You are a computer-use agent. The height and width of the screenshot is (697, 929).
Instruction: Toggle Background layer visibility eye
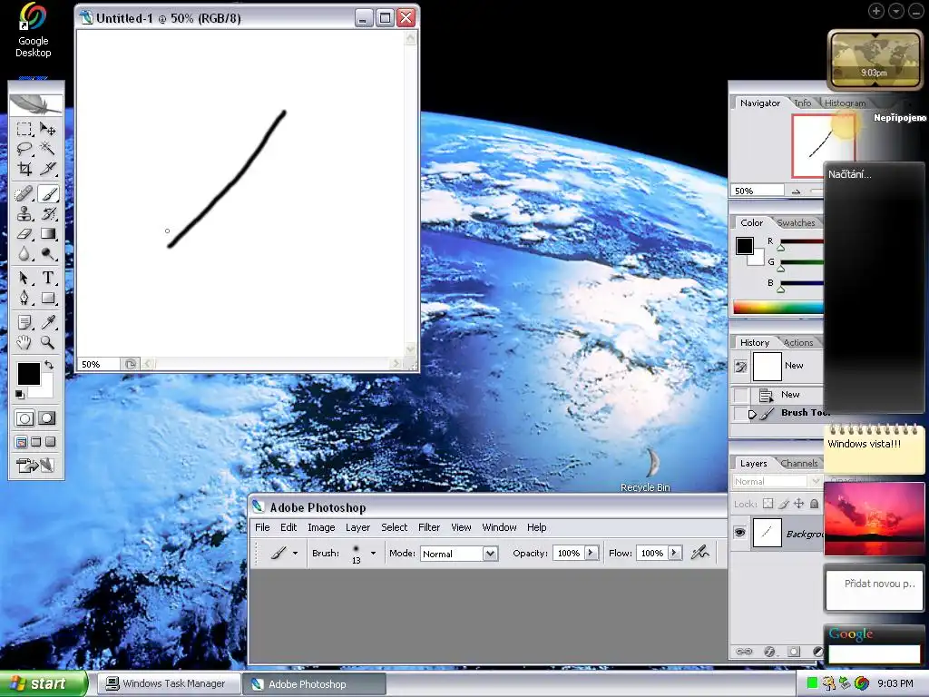(x=740, y=532)
